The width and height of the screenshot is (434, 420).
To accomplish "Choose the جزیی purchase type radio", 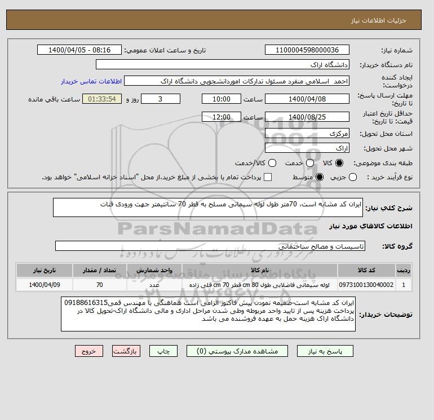I will coord(353,177).
